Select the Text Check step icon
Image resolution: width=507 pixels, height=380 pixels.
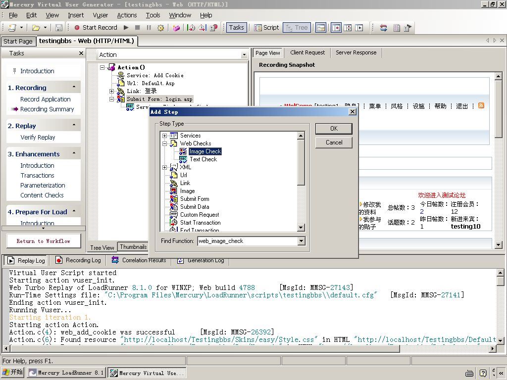pos(183,159)
